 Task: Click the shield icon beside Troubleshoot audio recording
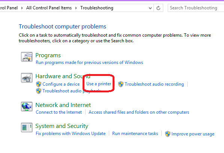pos(121,84)
